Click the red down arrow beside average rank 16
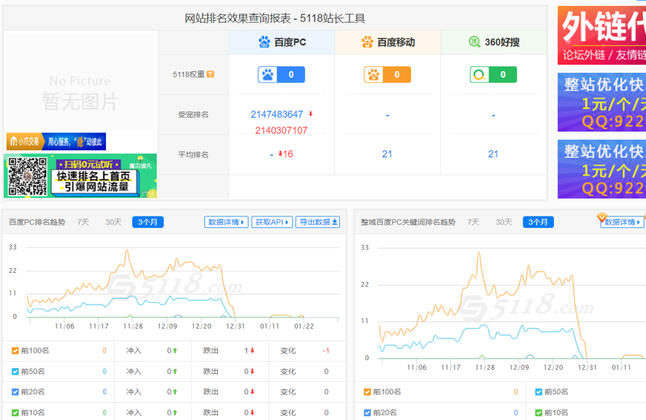This screenshot has height=420, width=646. [280, 153]
